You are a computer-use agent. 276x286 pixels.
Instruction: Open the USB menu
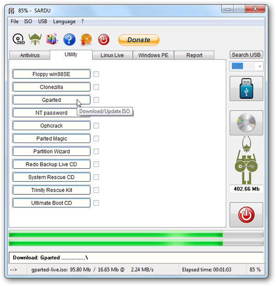[x=43, y=22]
